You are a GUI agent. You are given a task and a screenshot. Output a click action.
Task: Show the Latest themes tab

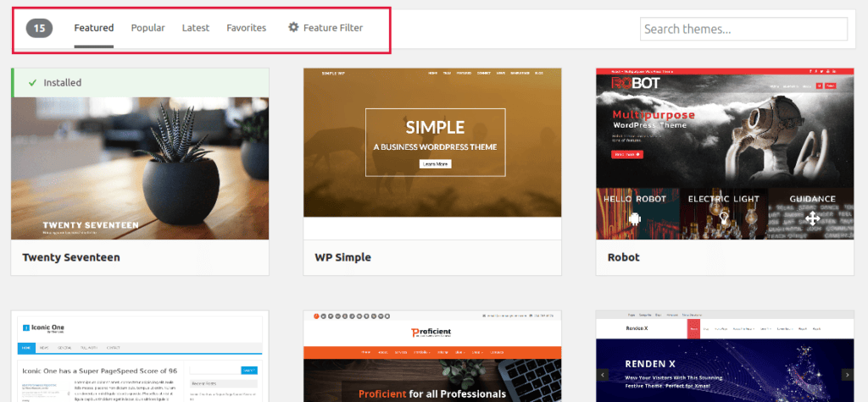(196, 28)
